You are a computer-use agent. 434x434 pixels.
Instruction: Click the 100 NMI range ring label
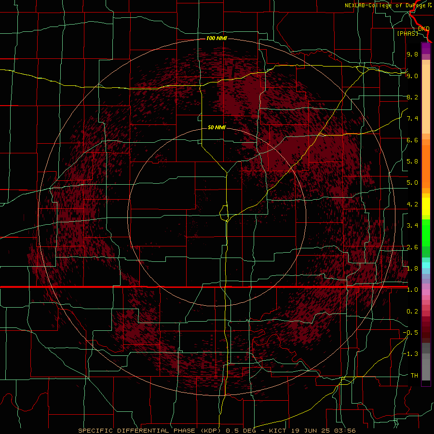217,38
